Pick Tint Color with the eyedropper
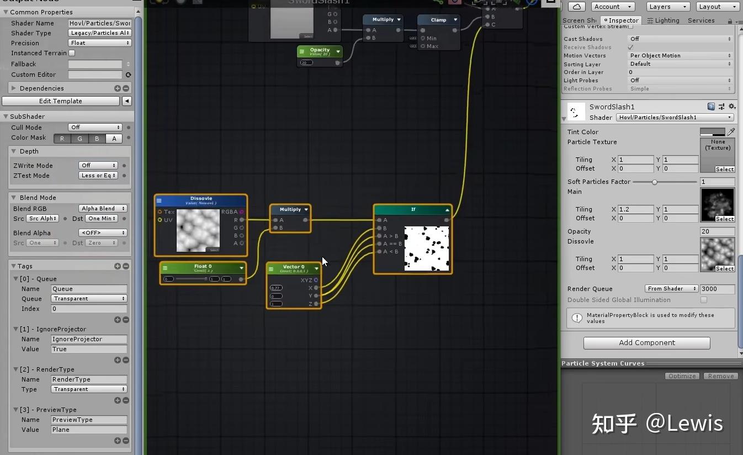Screen dimensions: 743x455 pos(731,132)
